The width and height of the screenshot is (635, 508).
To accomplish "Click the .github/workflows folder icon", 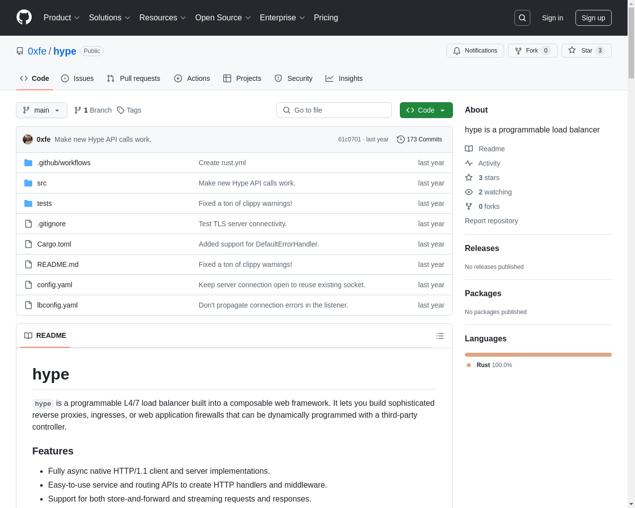I will (28, 163).
